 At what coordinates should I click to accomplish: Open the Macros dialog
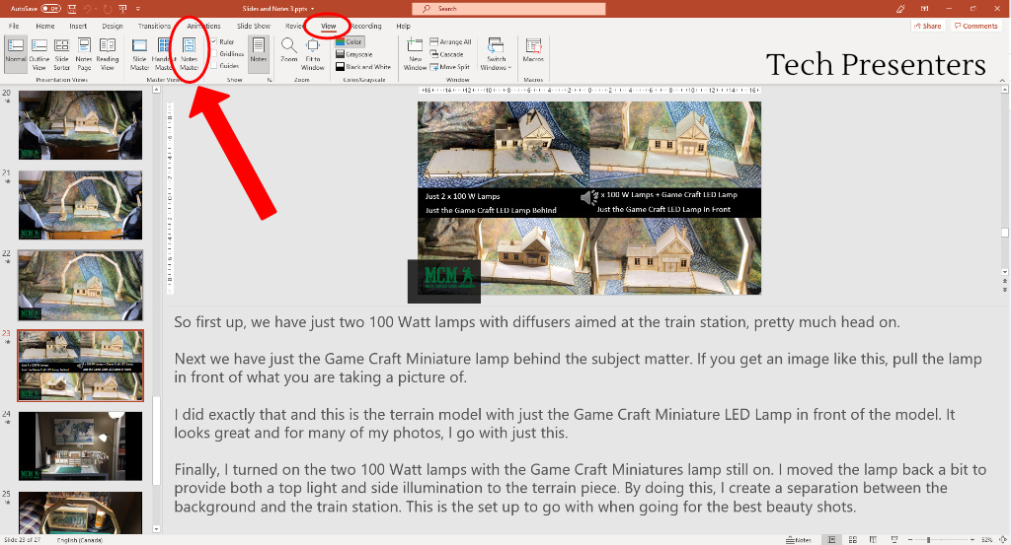tap(533, 50)
